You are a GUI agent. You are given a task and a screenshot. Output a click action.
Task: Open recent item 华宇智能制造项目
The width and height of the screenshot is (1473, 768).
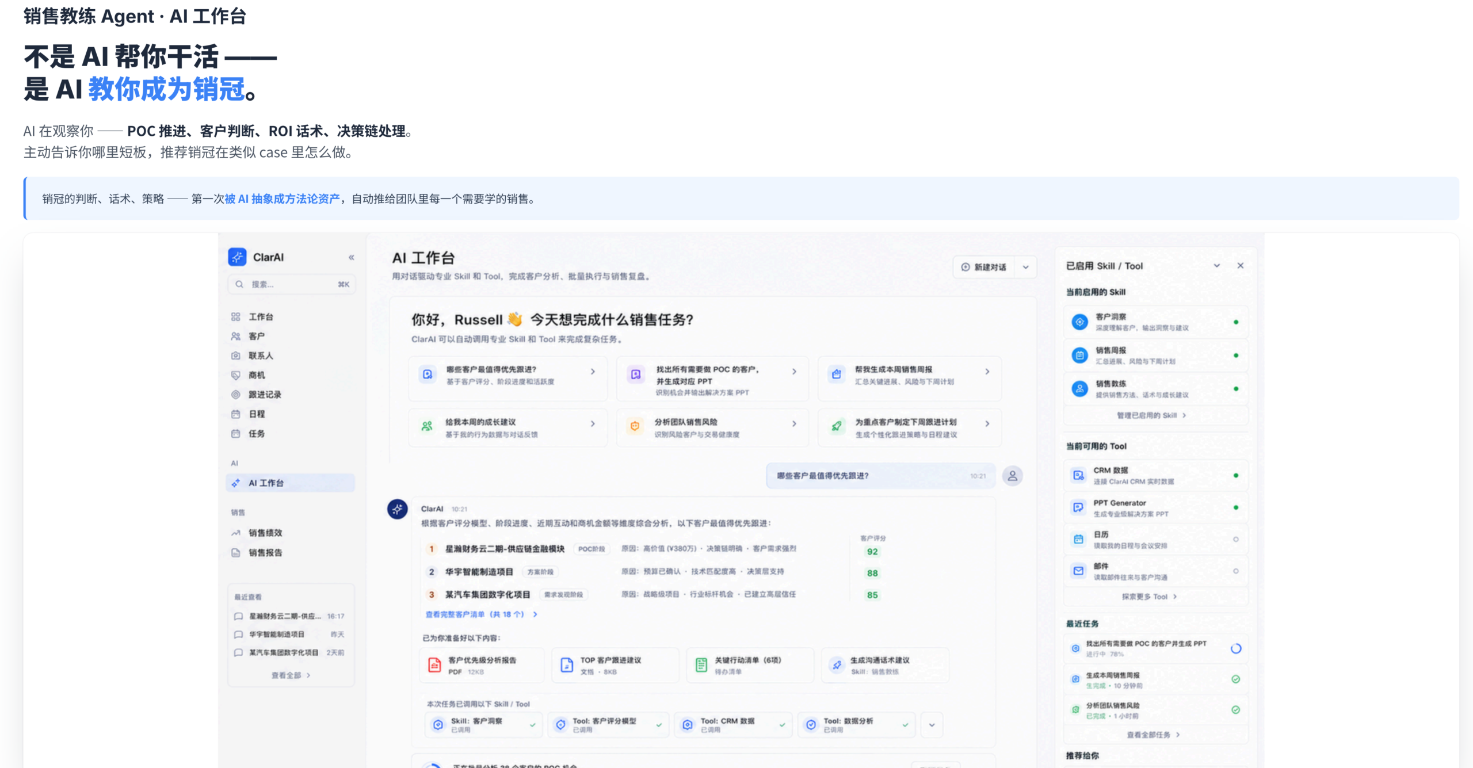290,634
